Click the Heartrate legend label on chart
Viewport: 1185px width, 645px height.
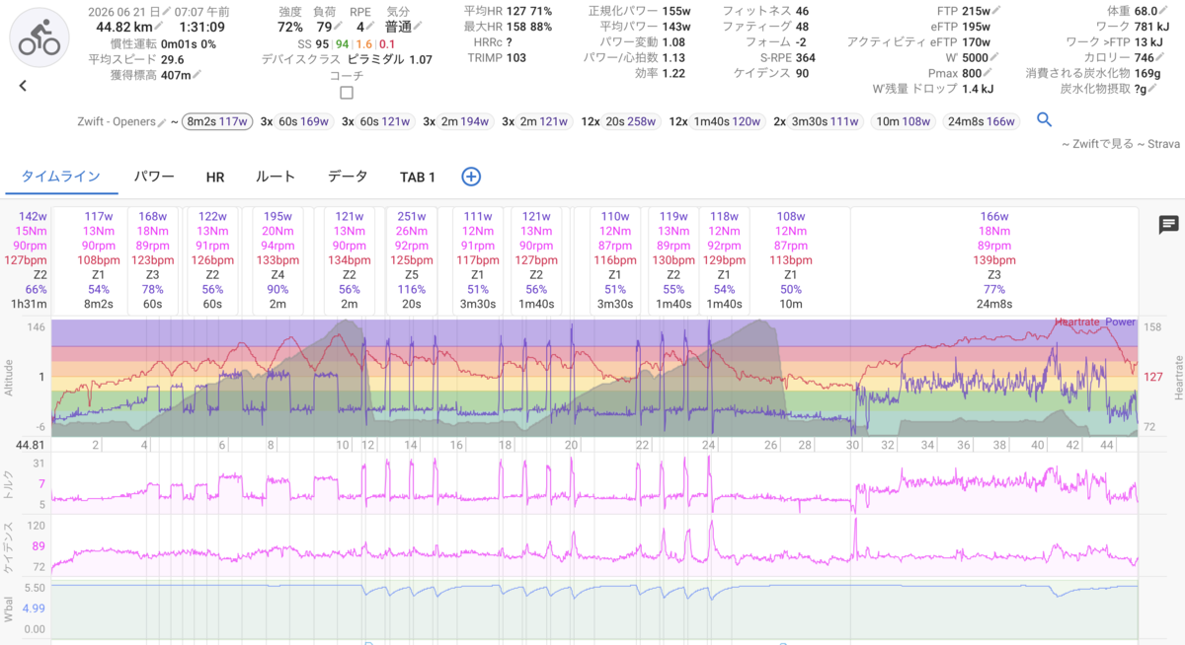point(1077,322)
